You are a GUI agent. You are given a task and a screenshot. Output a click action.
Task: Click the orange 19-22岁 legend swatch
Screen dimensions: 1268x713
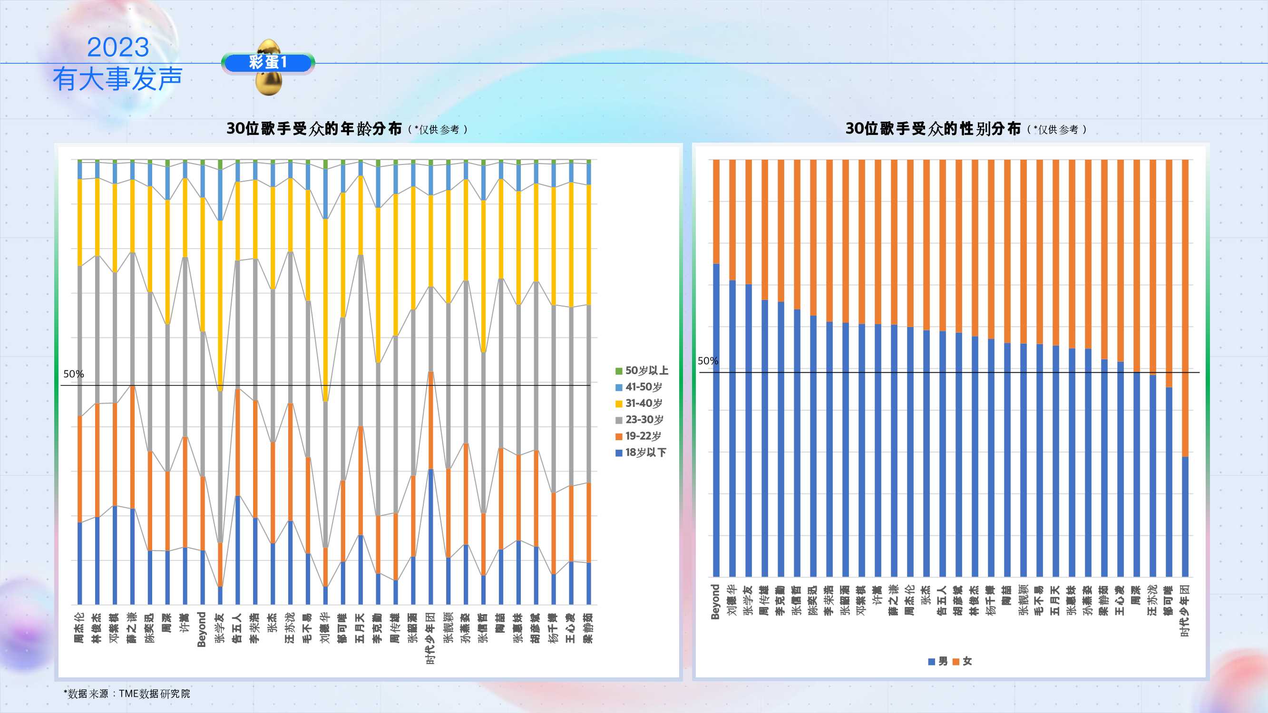tap(619, 436)
